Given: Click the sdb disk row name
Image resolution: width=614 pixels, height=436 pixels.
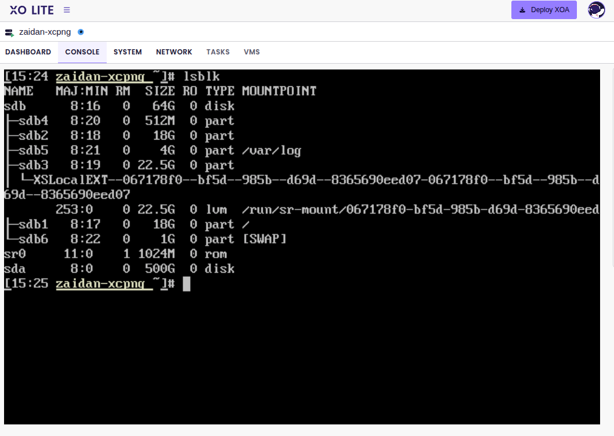Looking at the screenshot, I should [15, 106].
